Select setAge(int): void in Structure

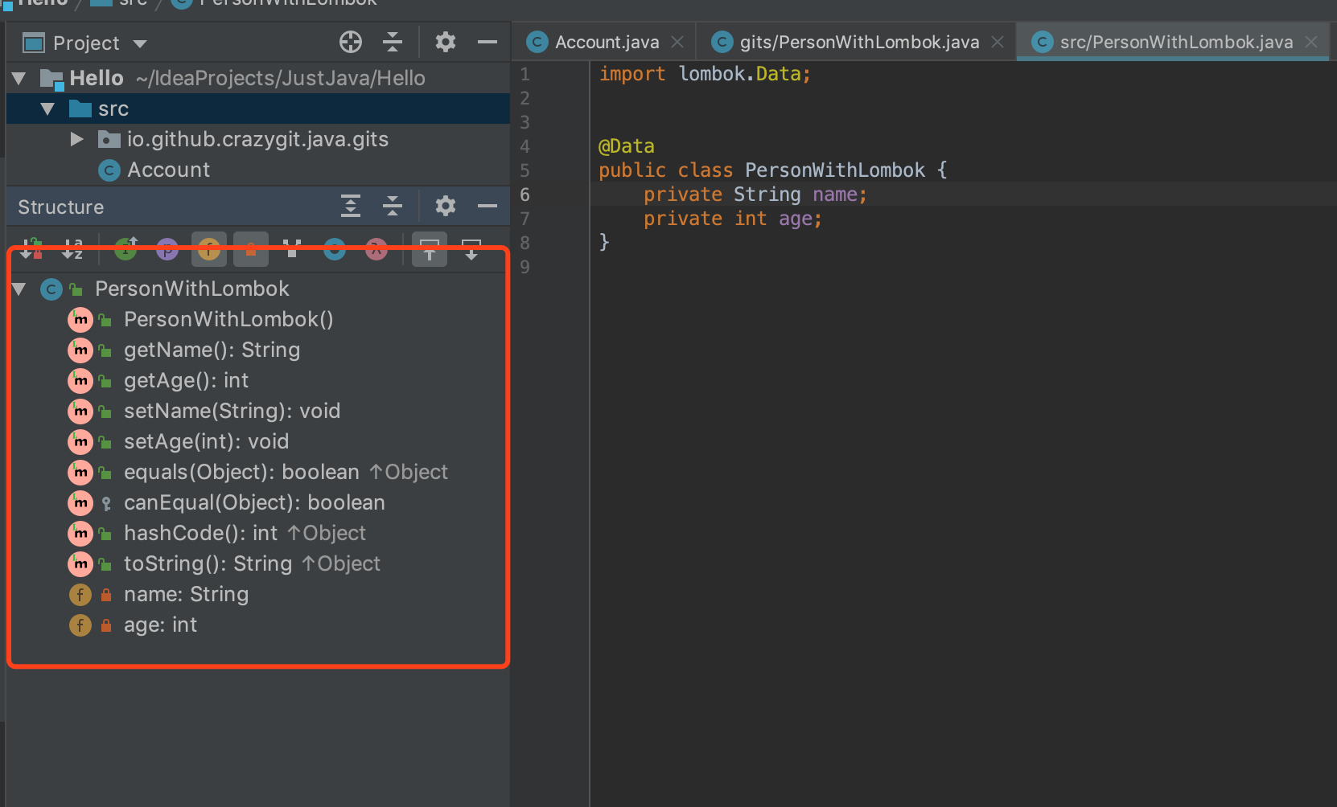tap(207, 442)
